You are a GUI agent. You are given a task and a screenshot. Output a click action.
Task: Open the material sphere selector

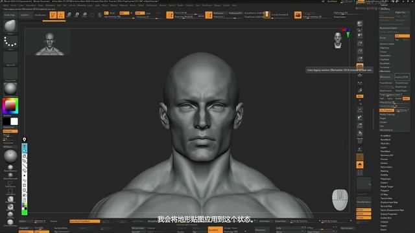pos(10,89)
